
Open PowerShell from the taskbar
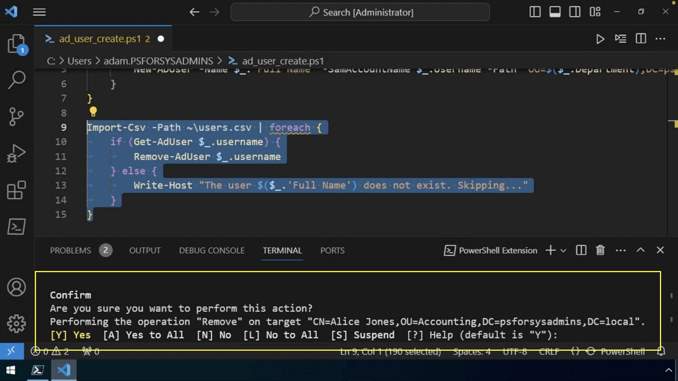click(x=38, y=370)
